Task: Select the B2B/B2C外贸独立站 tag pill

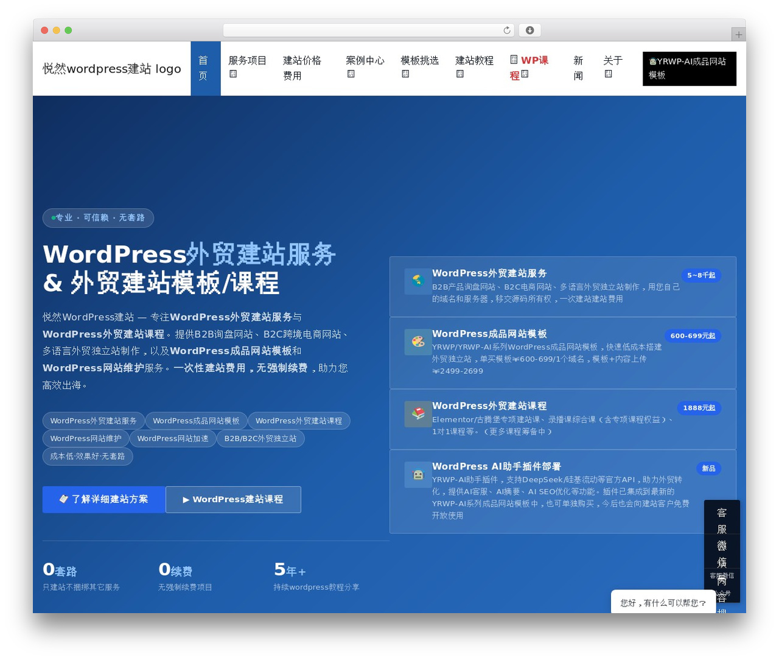Action: point(260,438)
